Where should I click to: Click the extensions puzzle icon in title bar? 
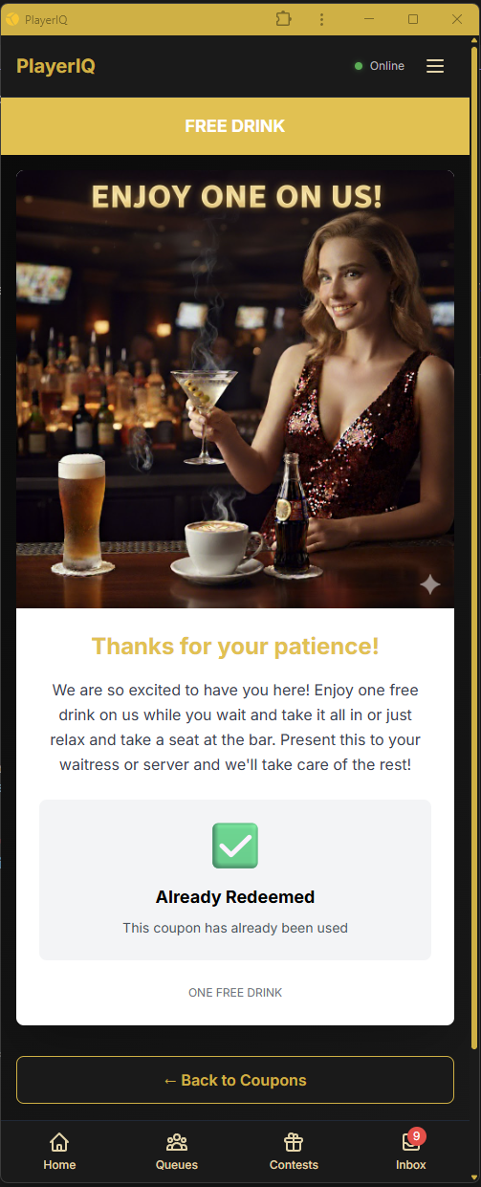(x=282, y=19)
